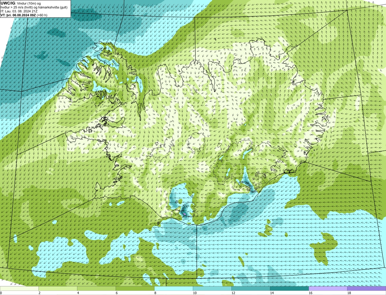This screenshot has height=295, width=386.
Task: Click the "18" label on the legend scale
Action: (x=349, y=293)
